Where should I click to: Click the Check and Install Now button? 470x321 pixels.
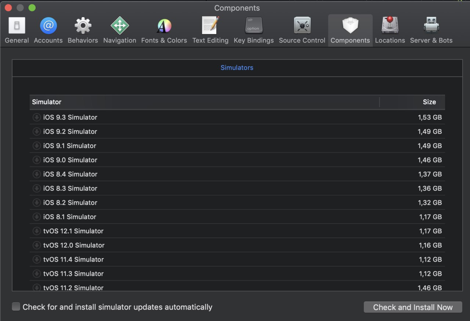(413, 307)
